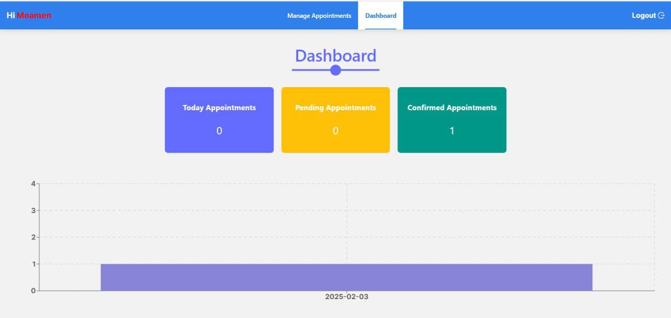The height and width of the screenshot is (318, 671).
Task: Click the Hi greeting text
Action: pos(10,16)
